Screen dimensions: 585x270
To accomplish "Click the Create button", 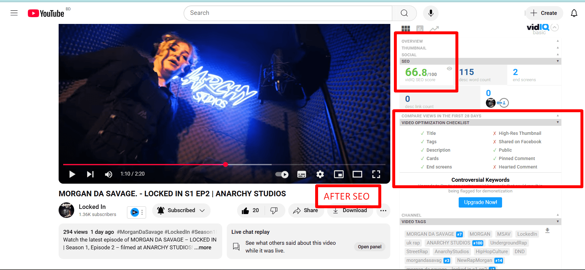I will [544, 13].
